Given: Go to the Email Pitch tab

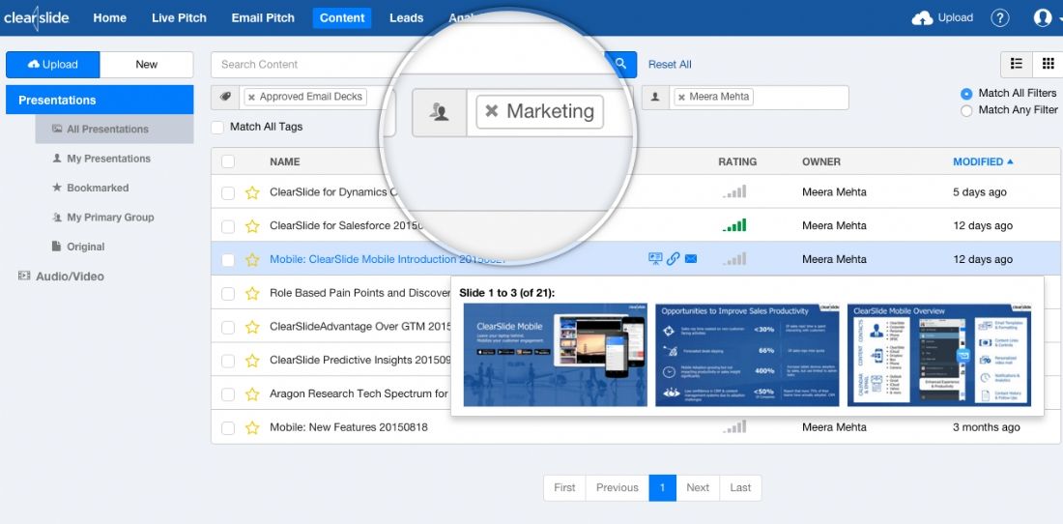Looking at the screenshot, I should [x=263, y=18].
